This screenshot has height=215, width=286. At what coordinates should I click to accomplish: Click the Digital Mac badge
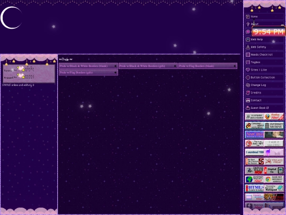[x=274, y=170]
